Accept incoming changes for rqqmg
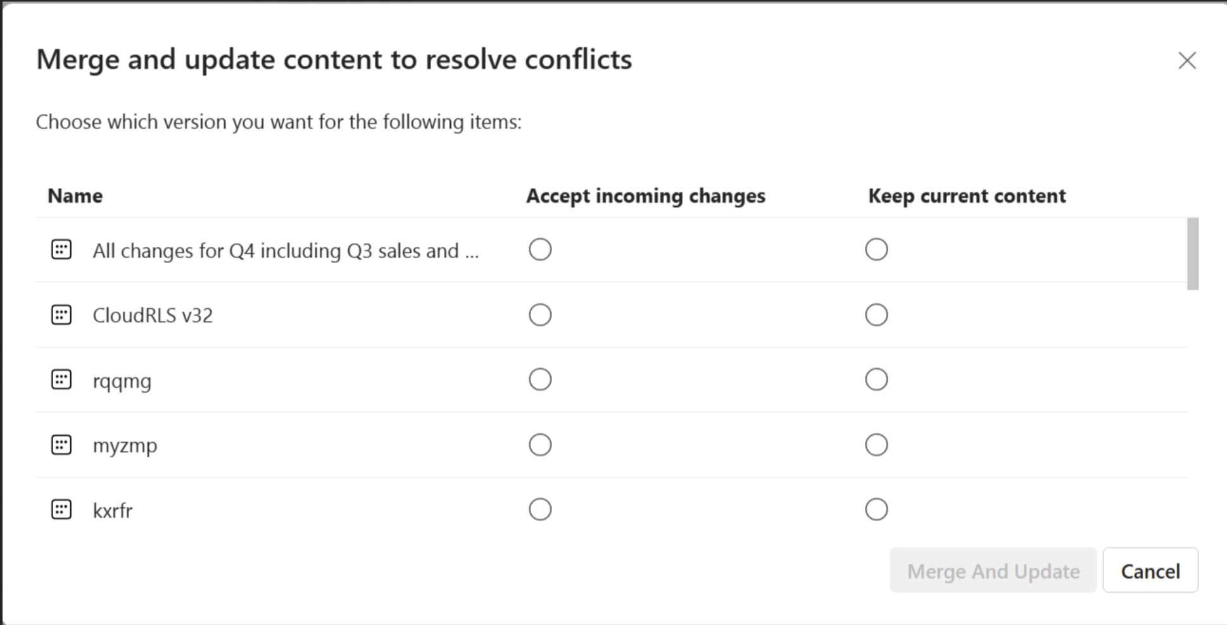Image resolution: width=1227 pixels, height=625 pixels. point(540,380)
